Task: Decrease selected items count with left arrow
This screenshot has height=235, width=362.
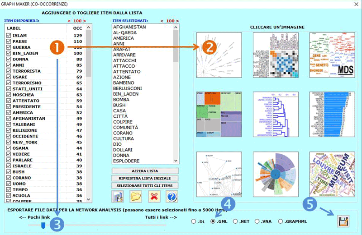Action: 162,21
